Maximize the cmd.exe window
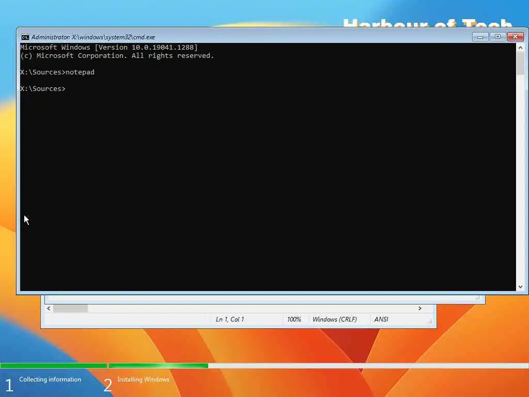 (497, 37)
